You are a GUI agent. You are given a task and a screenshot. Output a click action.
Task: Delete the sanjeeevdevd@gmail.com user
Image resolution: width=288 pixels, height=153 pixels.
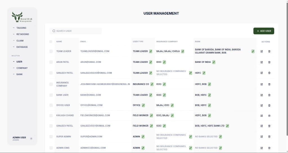pyautogui.click(x=269, y=73)
